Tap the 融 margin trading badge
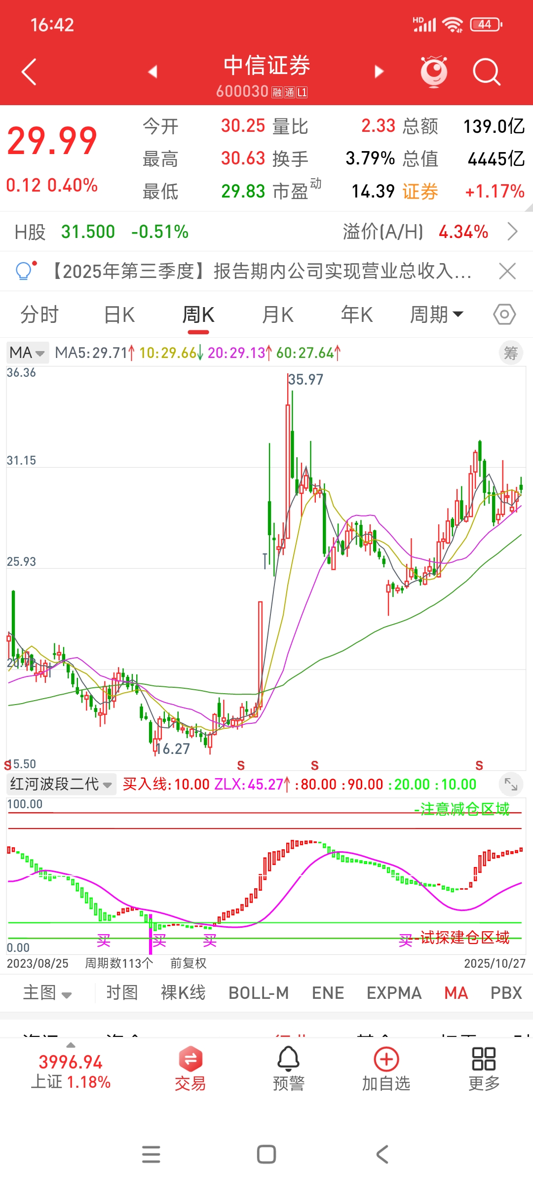533x1185 pixels. (x=277, y=92)
